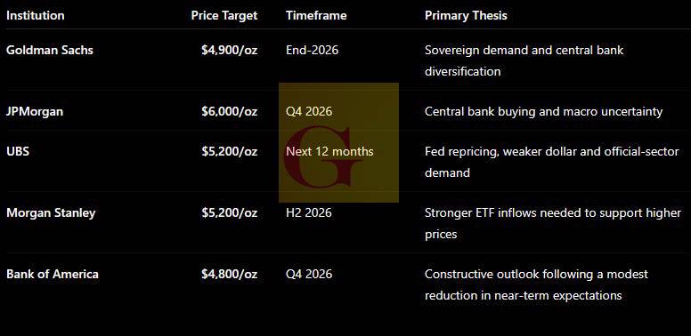Click the $4,800/oz price target
This screenshot has width=691, height=336.
point(230,275)
